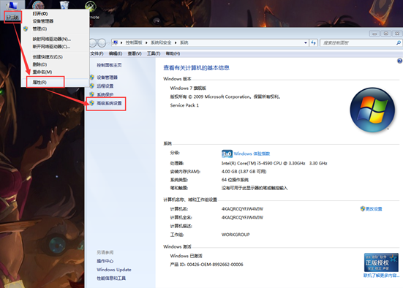Click the 查看有关计算机的基本信息 heading
Image resolution: width=403 pixels, height=288 pixels.
[196, 68]
